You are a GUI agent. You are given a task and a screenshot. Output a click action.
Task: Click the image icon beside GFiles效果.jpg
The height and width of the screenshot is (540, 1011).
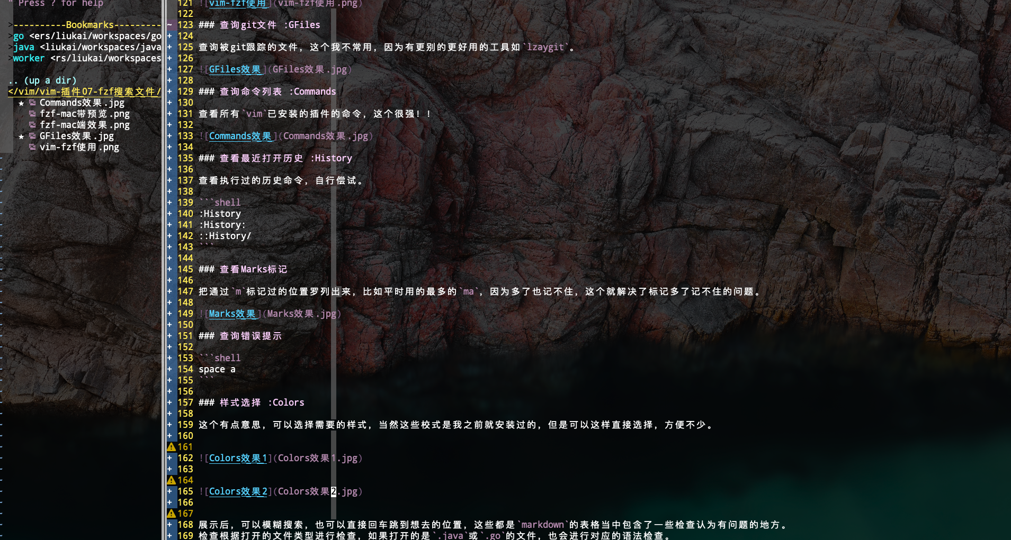pos(32,136)
